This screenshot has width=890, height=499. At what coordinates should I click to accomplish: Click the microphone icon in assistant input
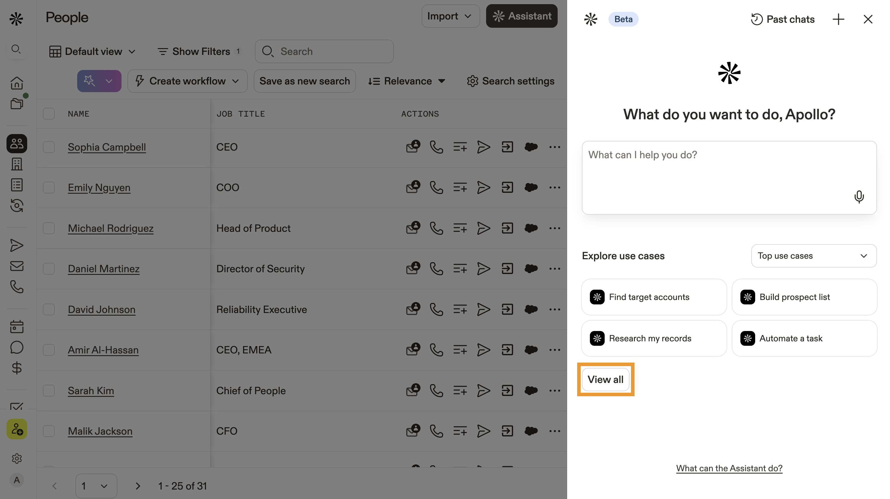859,197
